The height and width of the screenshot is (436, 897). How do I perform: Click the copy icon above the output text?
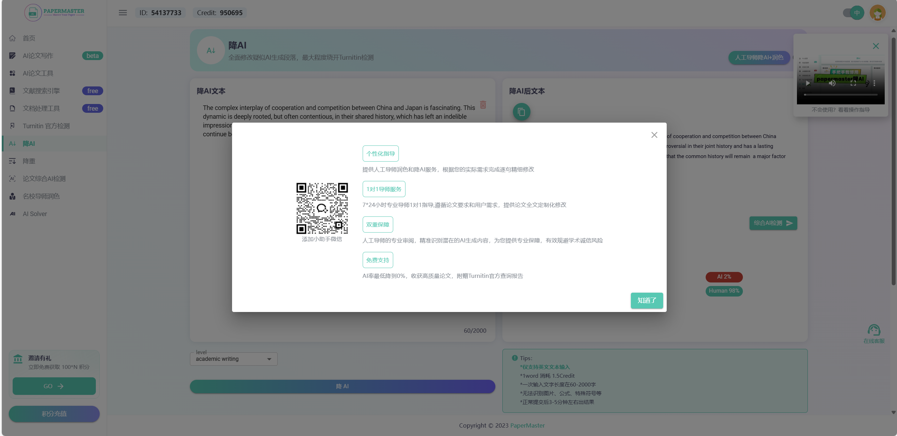(x=521, y=112)
